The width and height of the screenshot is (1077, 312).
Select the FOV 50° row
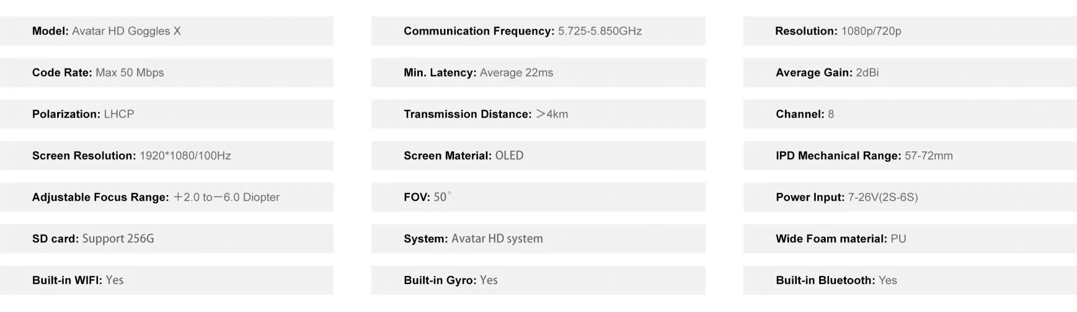coord(538,197)
